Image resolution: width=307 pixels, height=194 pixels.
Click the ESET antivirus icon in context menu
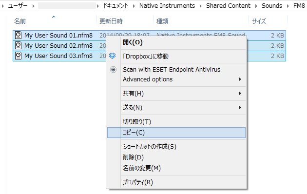[113, 70]
